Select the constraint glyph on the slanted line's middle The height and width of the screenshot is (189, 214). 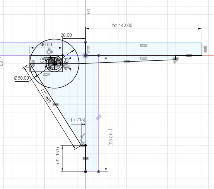pos(127,61)
